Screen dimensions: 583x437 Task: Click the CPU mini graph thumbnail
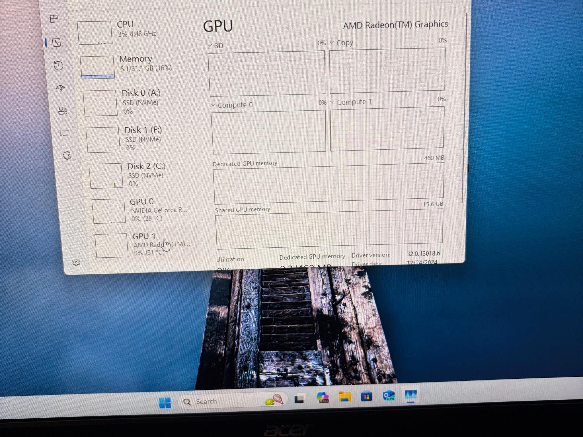95,32
